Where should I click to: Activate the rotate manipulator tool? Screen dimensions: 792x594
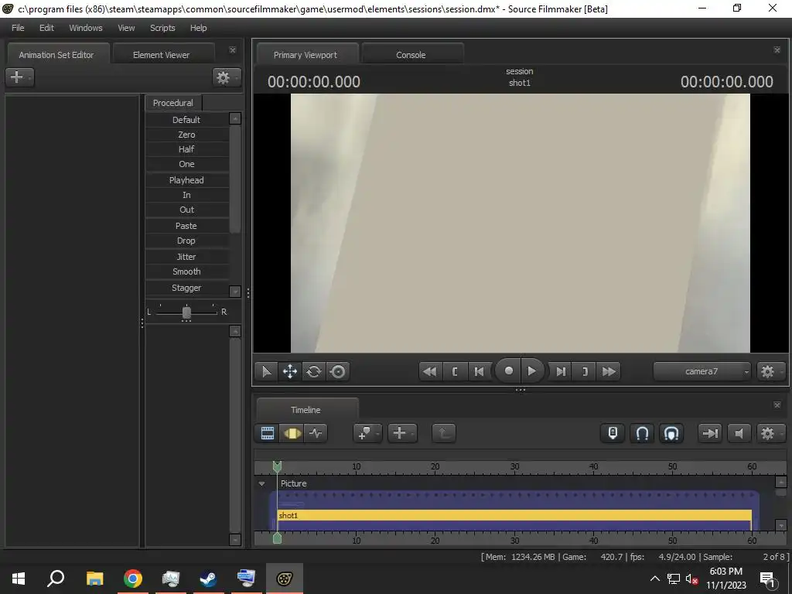[x=314, y=372]
